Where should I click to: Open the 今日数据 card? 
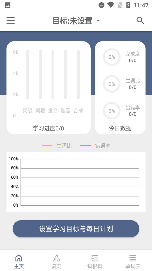(120, 88)
